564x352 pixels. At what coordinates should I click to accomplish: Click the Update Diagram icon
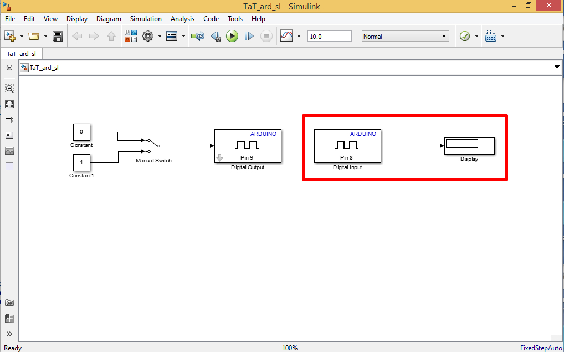pos(198,36)
